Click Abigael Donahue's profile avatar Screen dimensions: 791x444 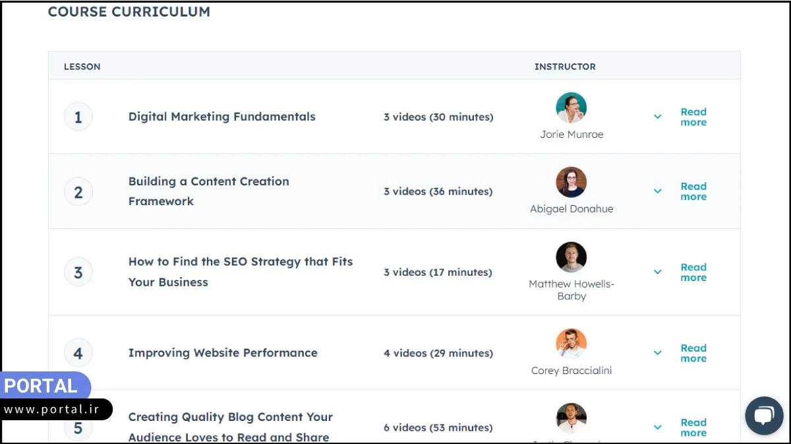(571, 182)
